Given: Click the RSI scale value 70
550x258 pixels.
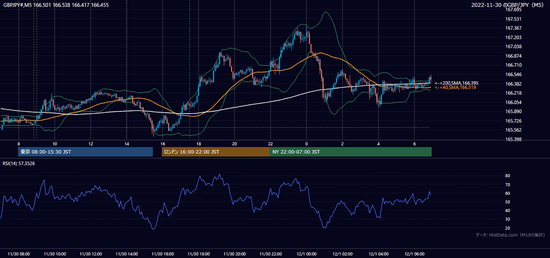Looking at the screenshot, I should click(507, 184).
